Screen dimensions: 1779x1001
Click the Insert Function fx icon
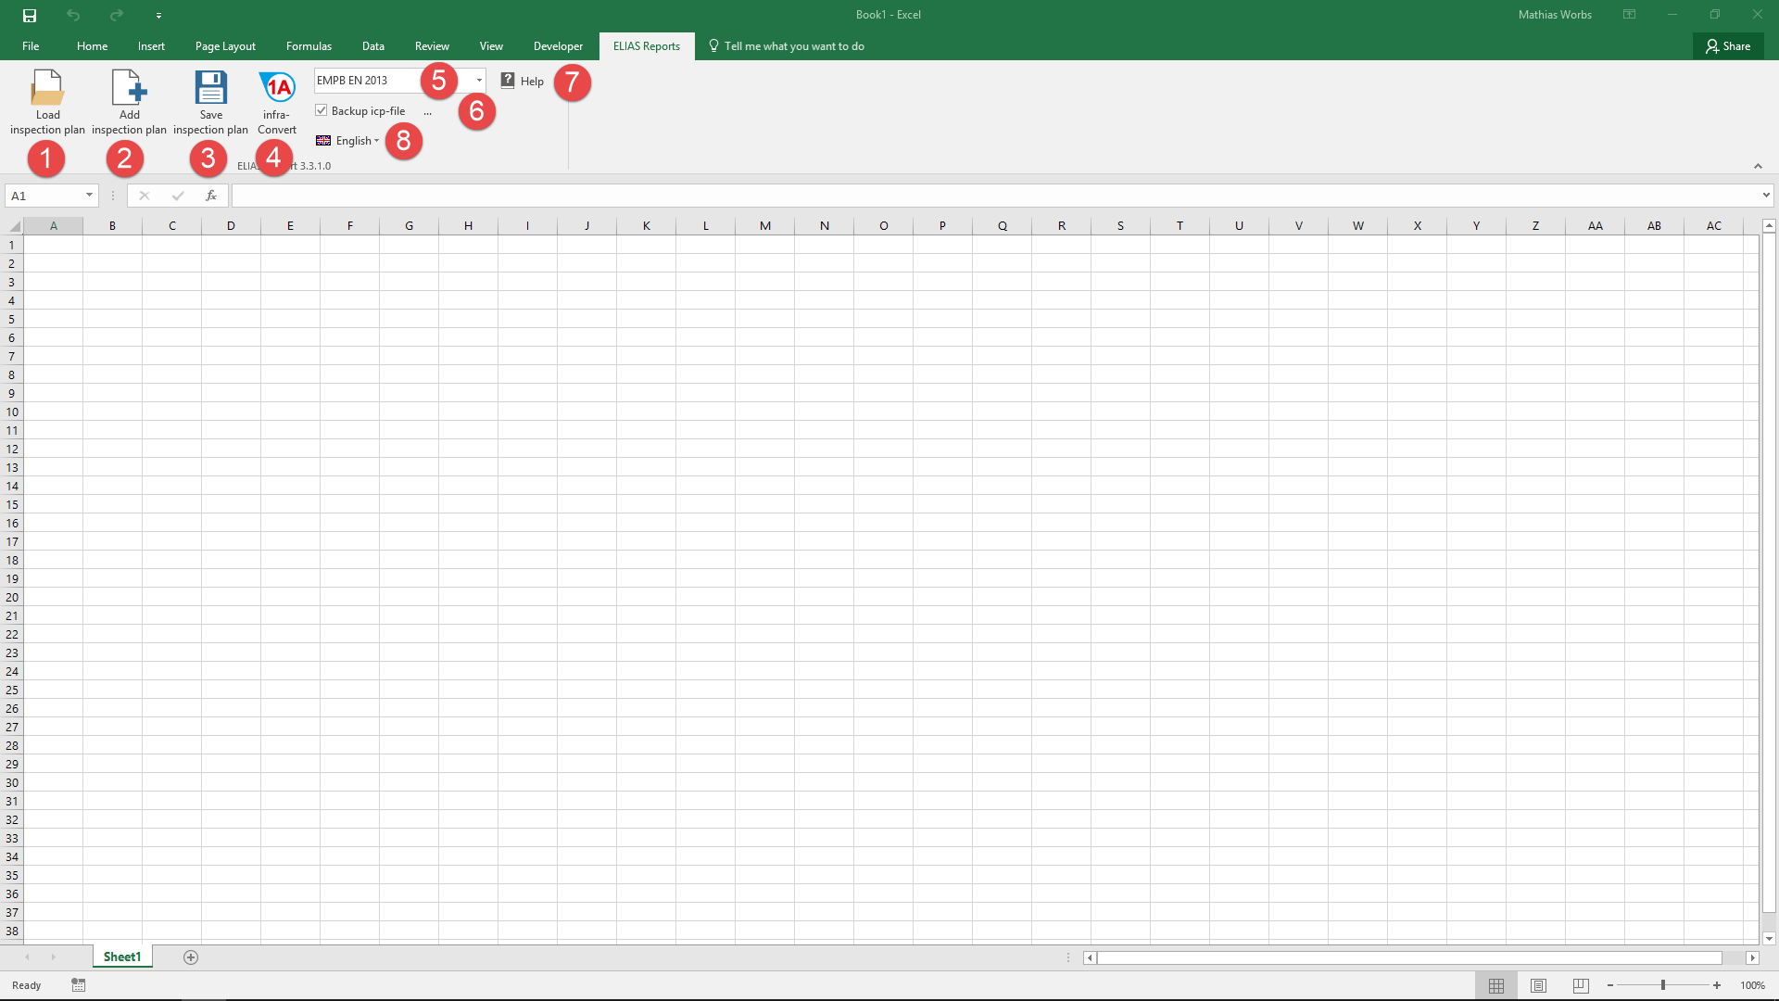pyautogui.click(x=211, y=196)
